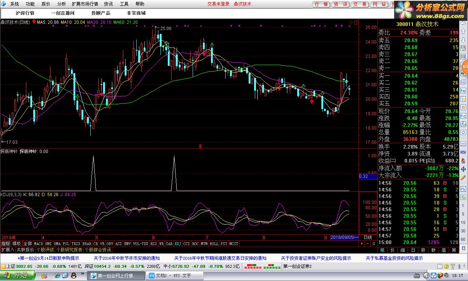Select the MACD indicator tab

coord(39,244)
